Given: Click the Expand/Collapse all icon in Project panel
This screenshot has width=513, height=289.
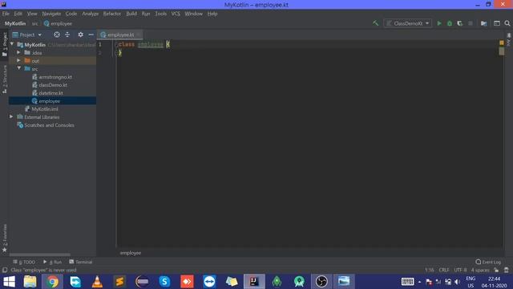Looking at the screenshot, I should point(67,35).
